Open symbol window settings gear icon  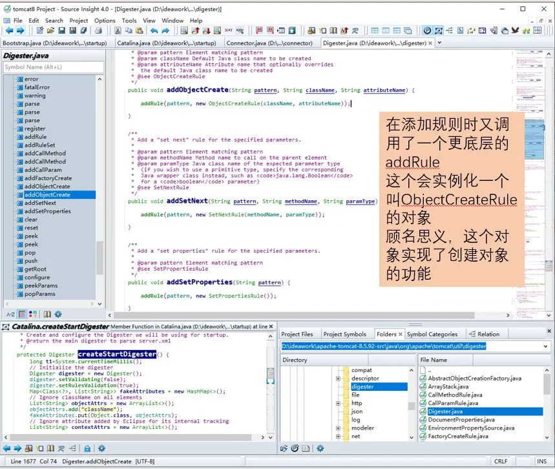58,314
